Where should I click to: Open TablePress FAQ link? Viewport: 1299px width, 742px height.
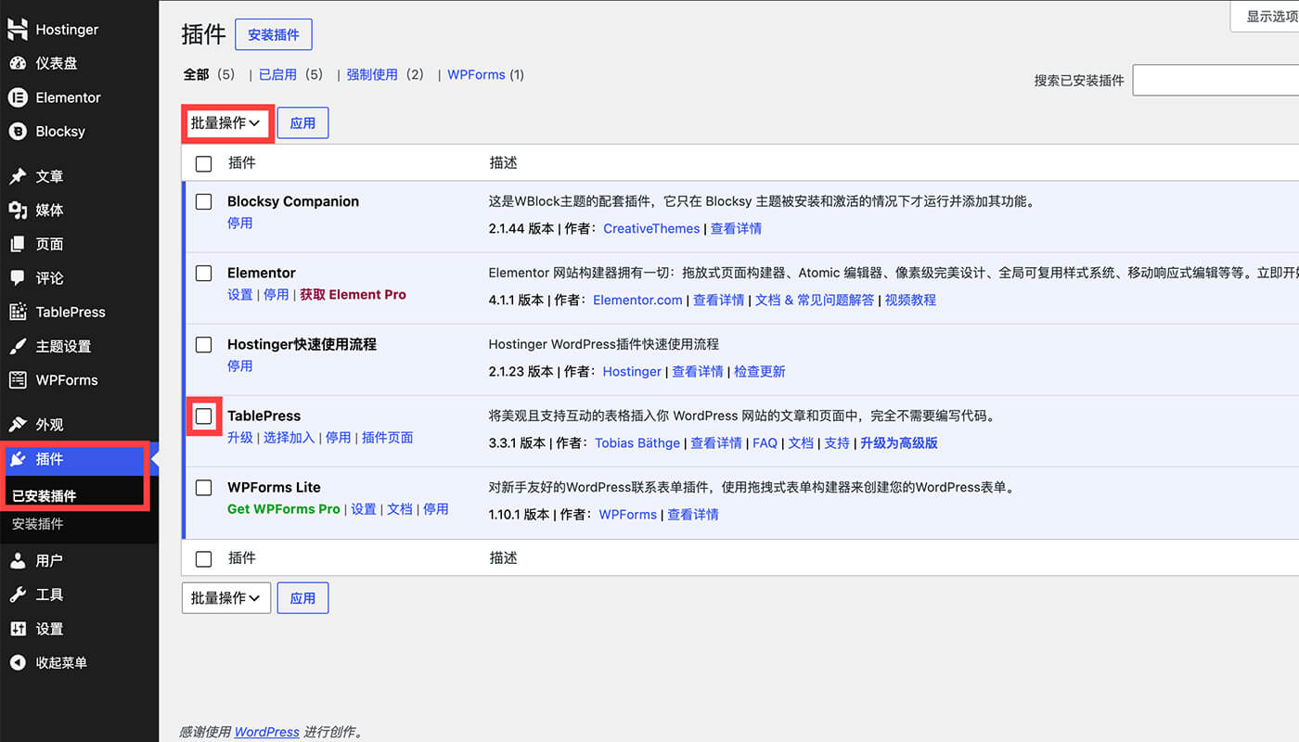pos(765,442)
